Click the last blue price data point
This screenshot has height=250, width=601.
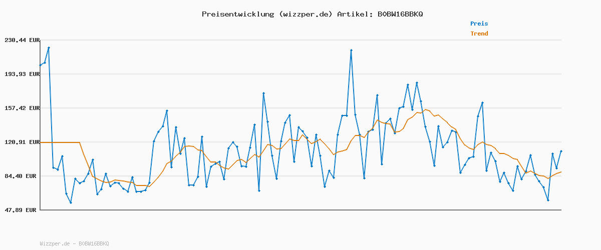[x=561, y=151]
